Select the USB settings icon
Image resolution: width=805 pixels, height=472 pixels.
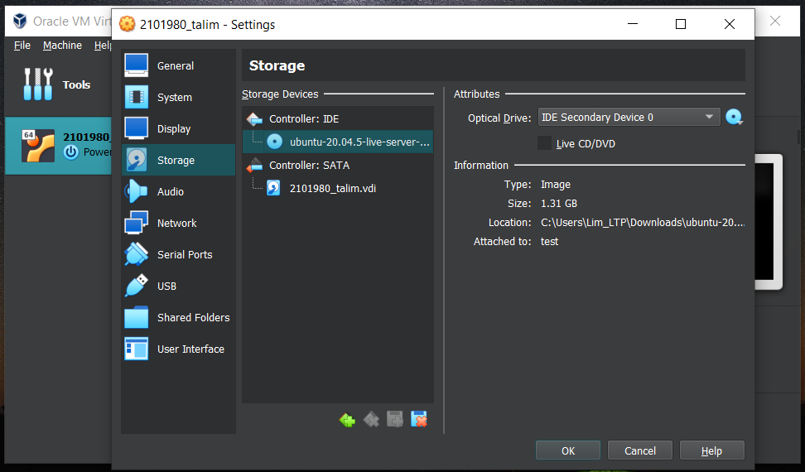tap(136, 287)
